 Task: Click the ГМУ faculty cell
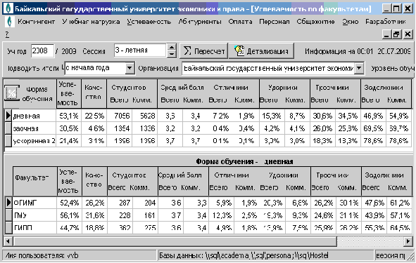click(x=34, y=215)
